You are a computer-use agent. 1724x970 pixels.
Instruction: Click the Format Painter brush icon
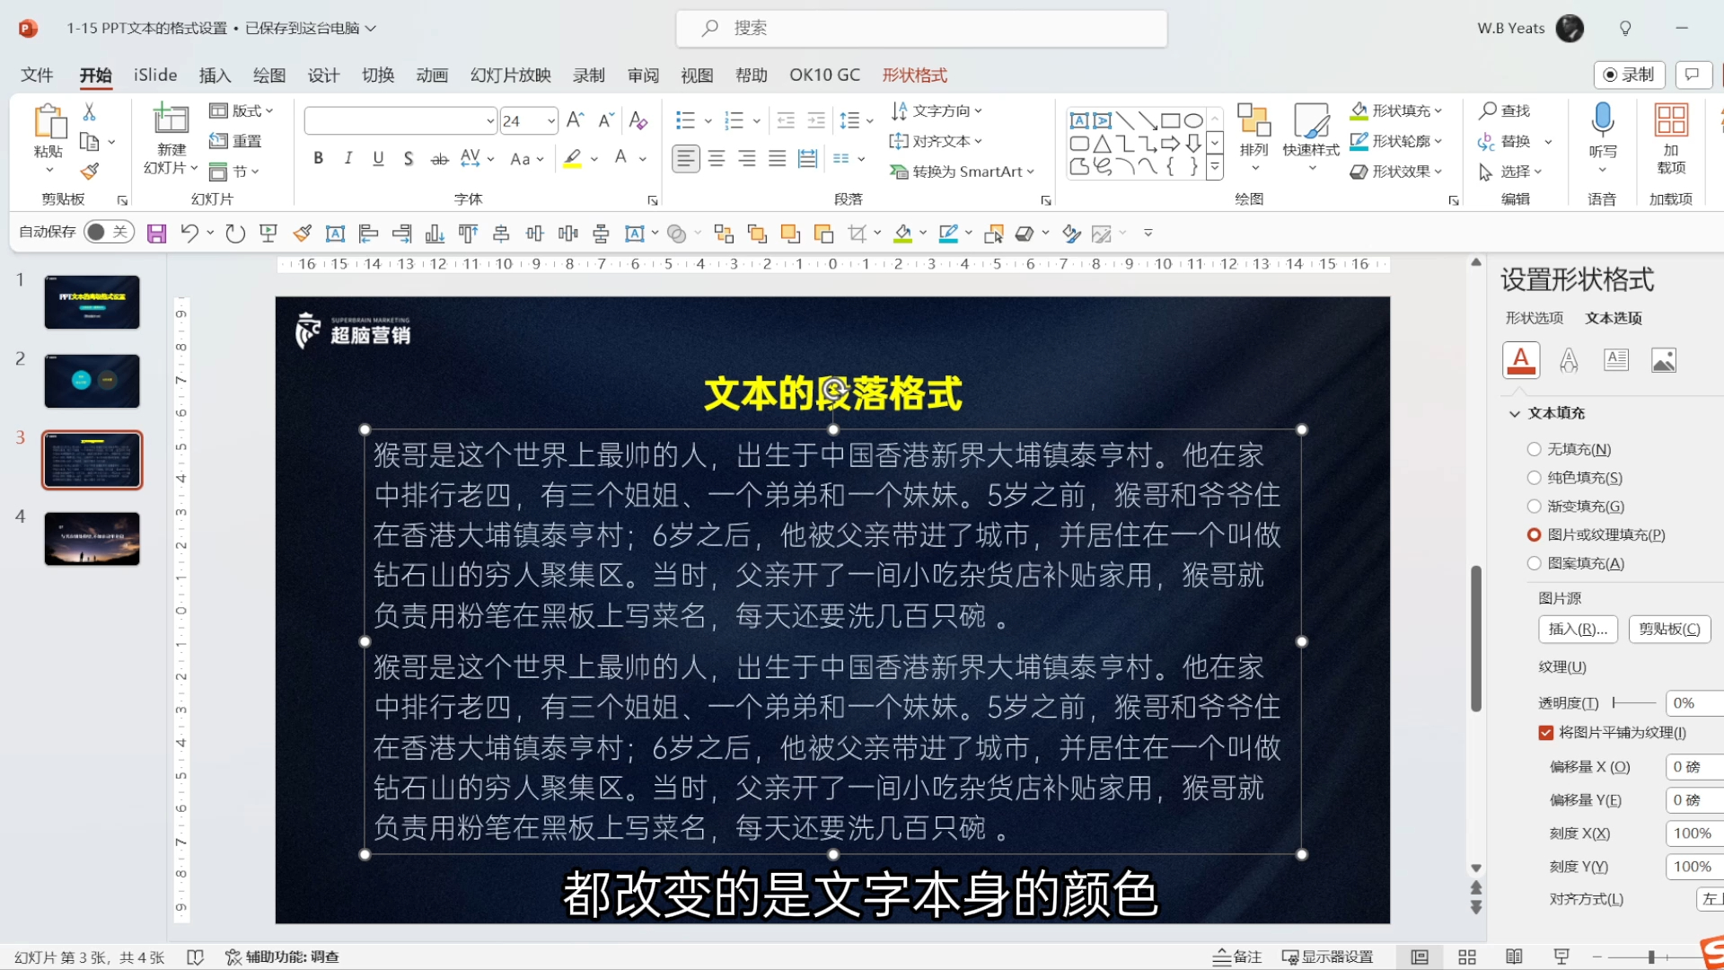click(x=89, y=172)
